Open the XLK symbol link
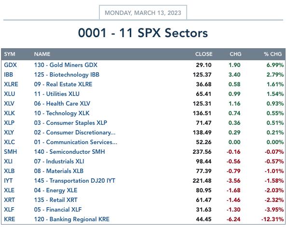This screenshot has height=227, width=288. (x=9, y=113)
